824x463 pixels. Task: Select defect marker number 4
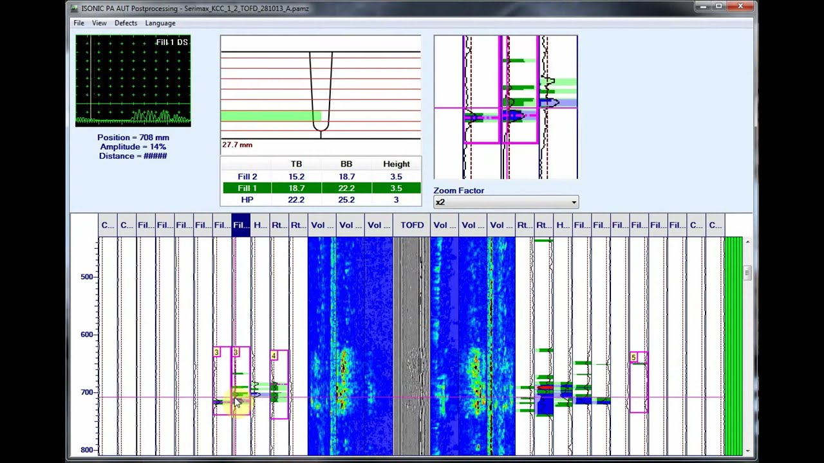click(274, 356)
